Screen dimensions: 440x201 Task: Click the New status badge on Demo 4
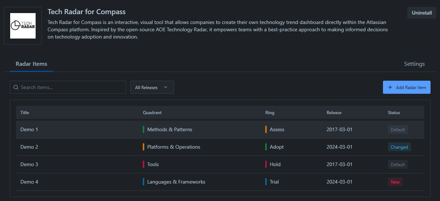pos(395,182)
